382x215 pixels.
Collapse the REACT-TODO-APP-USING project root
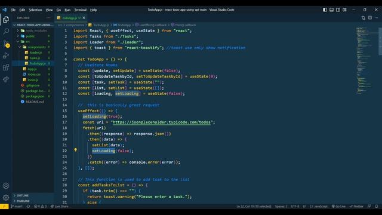tap(33, 25)
